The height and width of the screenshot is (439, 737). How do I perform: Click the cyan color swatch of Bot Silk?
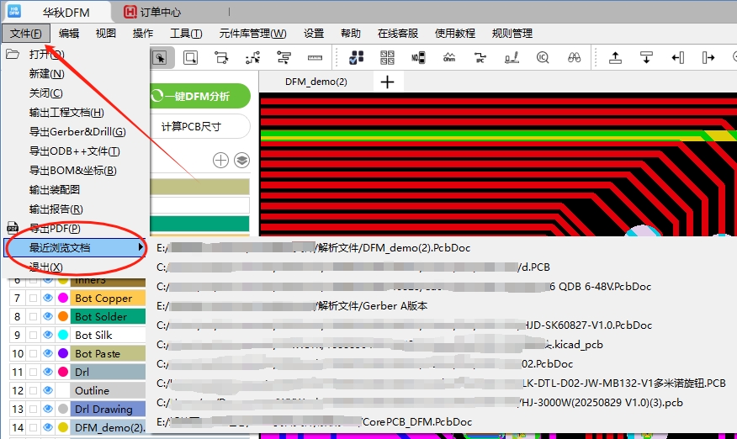[x=63, y=335]
